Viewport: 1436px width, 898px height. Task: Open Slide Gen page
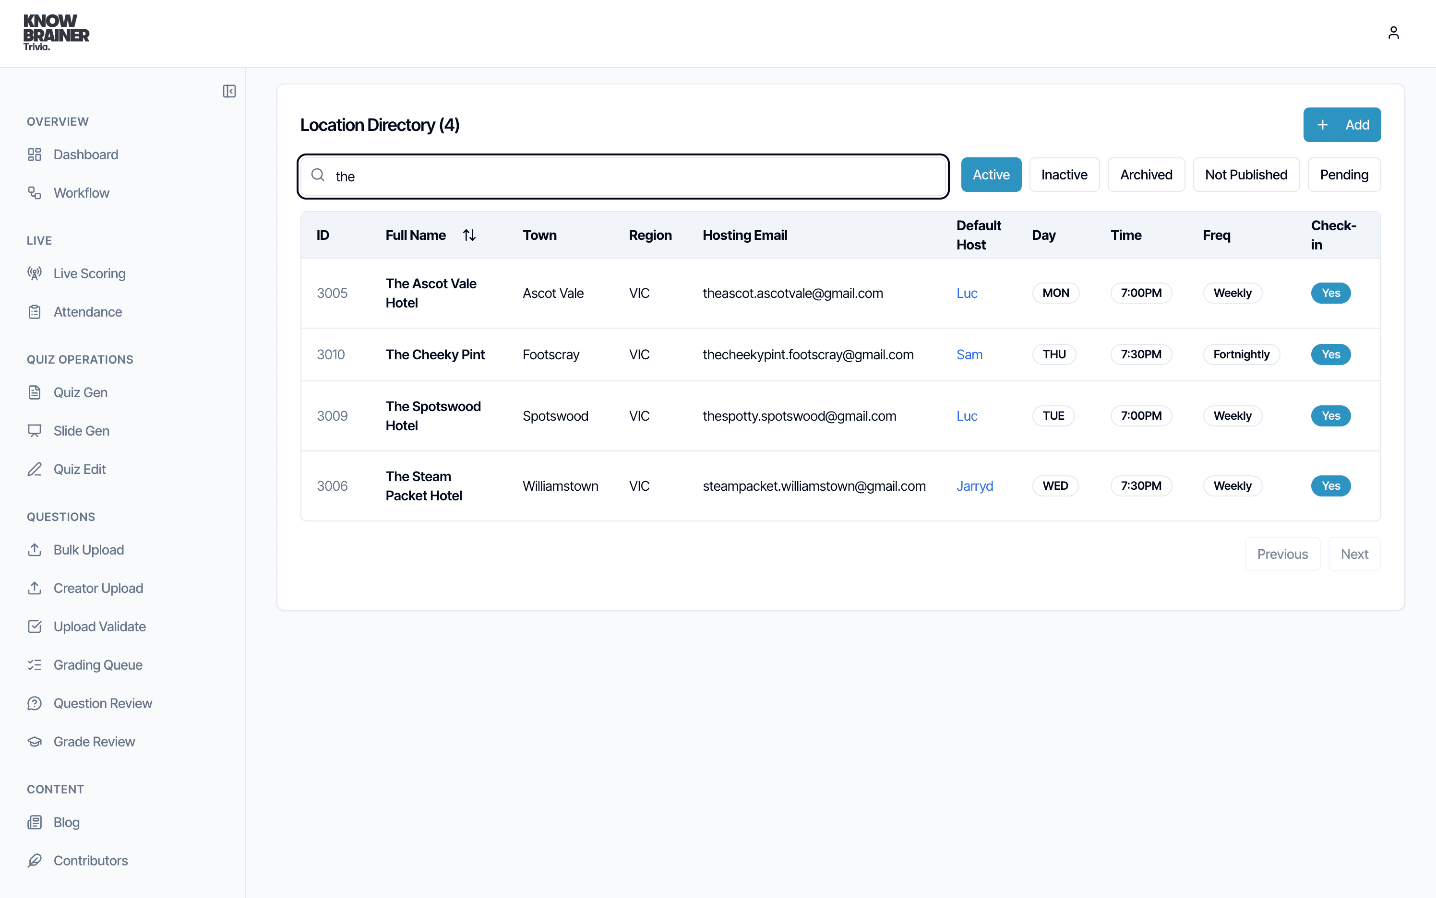pyautogui.click(x=82, y=431)
